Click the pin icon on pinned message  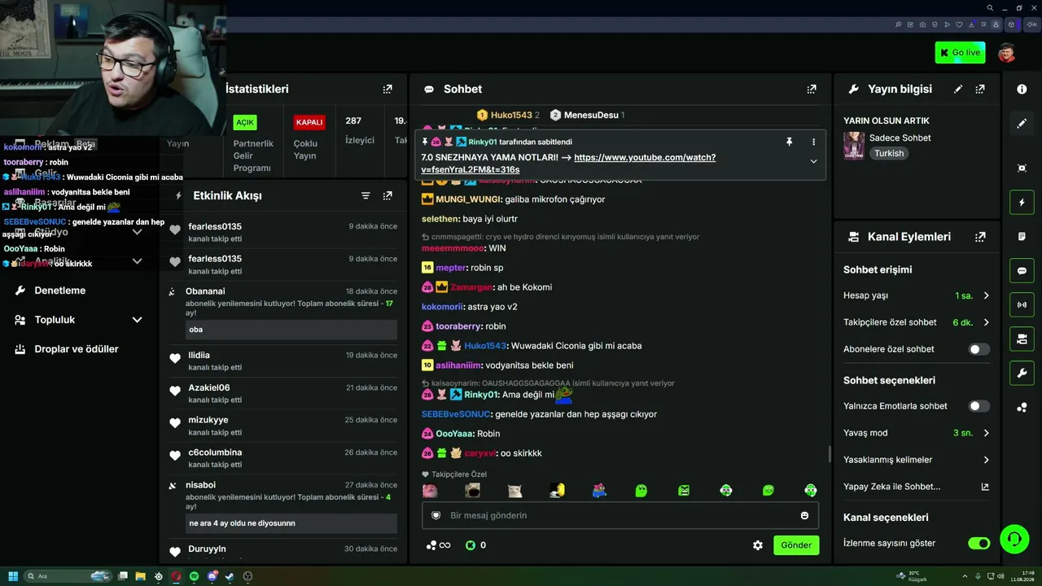(789, 142)
